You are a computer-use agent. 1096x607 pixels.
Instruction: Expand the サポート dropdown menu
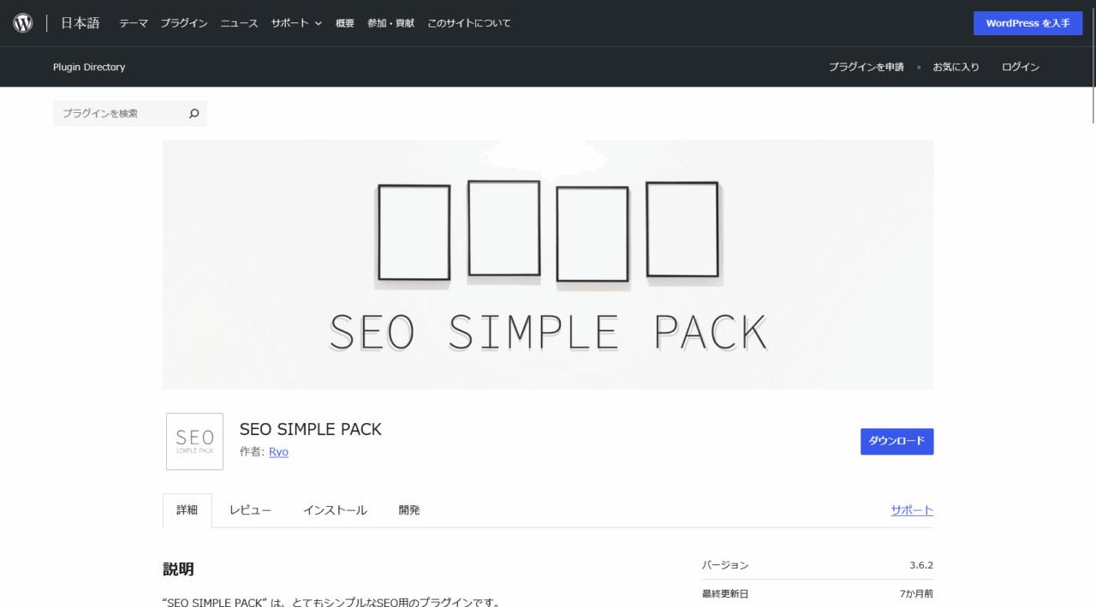pos(296,23)
